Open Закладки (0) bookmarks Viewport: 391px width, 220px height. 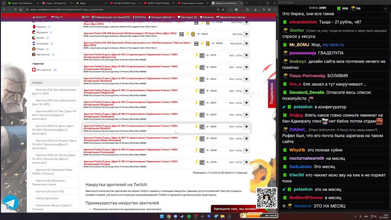pos(188,17)
